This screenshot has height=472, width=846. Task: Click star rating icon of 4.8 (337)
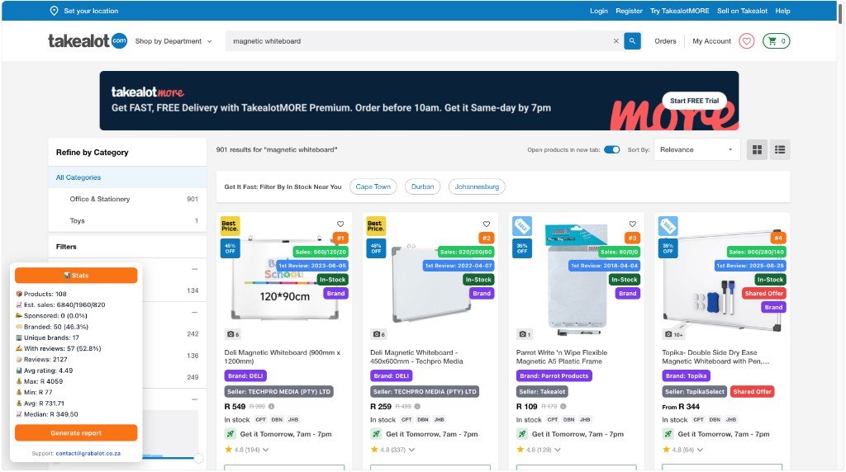pyautogui.click(x=374, y=450)
